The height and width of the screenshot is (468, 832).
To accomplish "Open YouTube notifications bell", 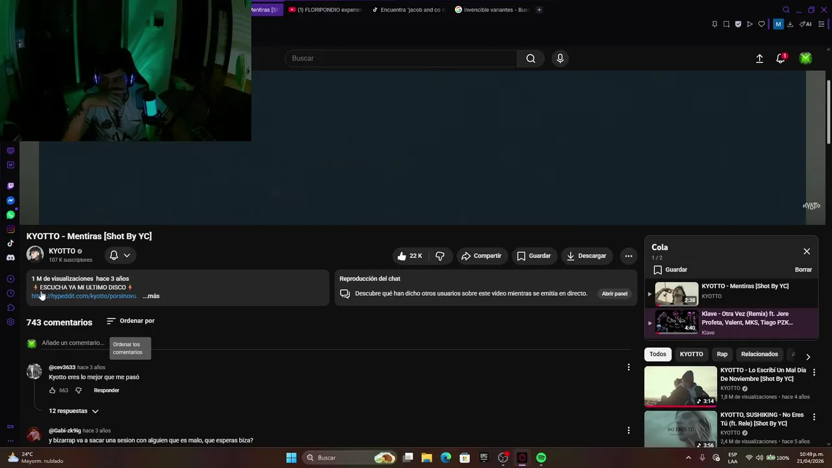I will tap(781, 58).
